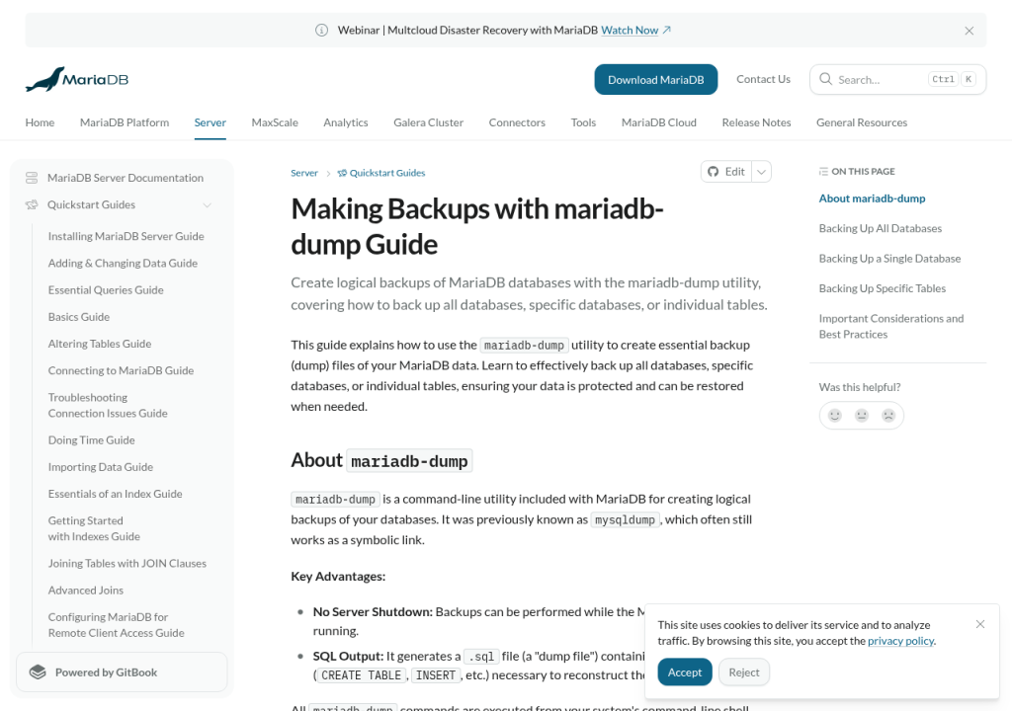This screenshot has height=711, width=1012.
Task: Rate page with the neutral face icon
Action: coord(862,416)
